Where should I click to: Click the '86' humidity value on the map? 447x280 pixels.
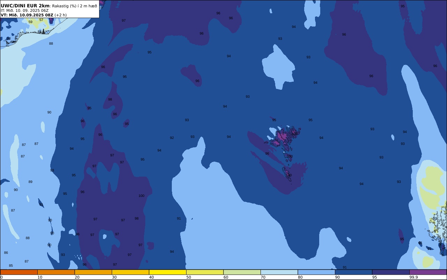[6, 253]
